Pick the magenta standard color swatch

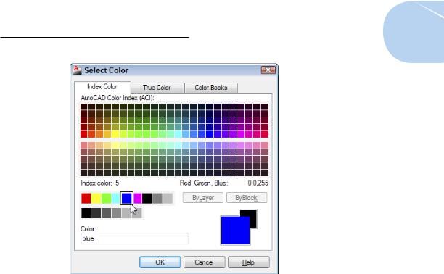pos(137,198)
